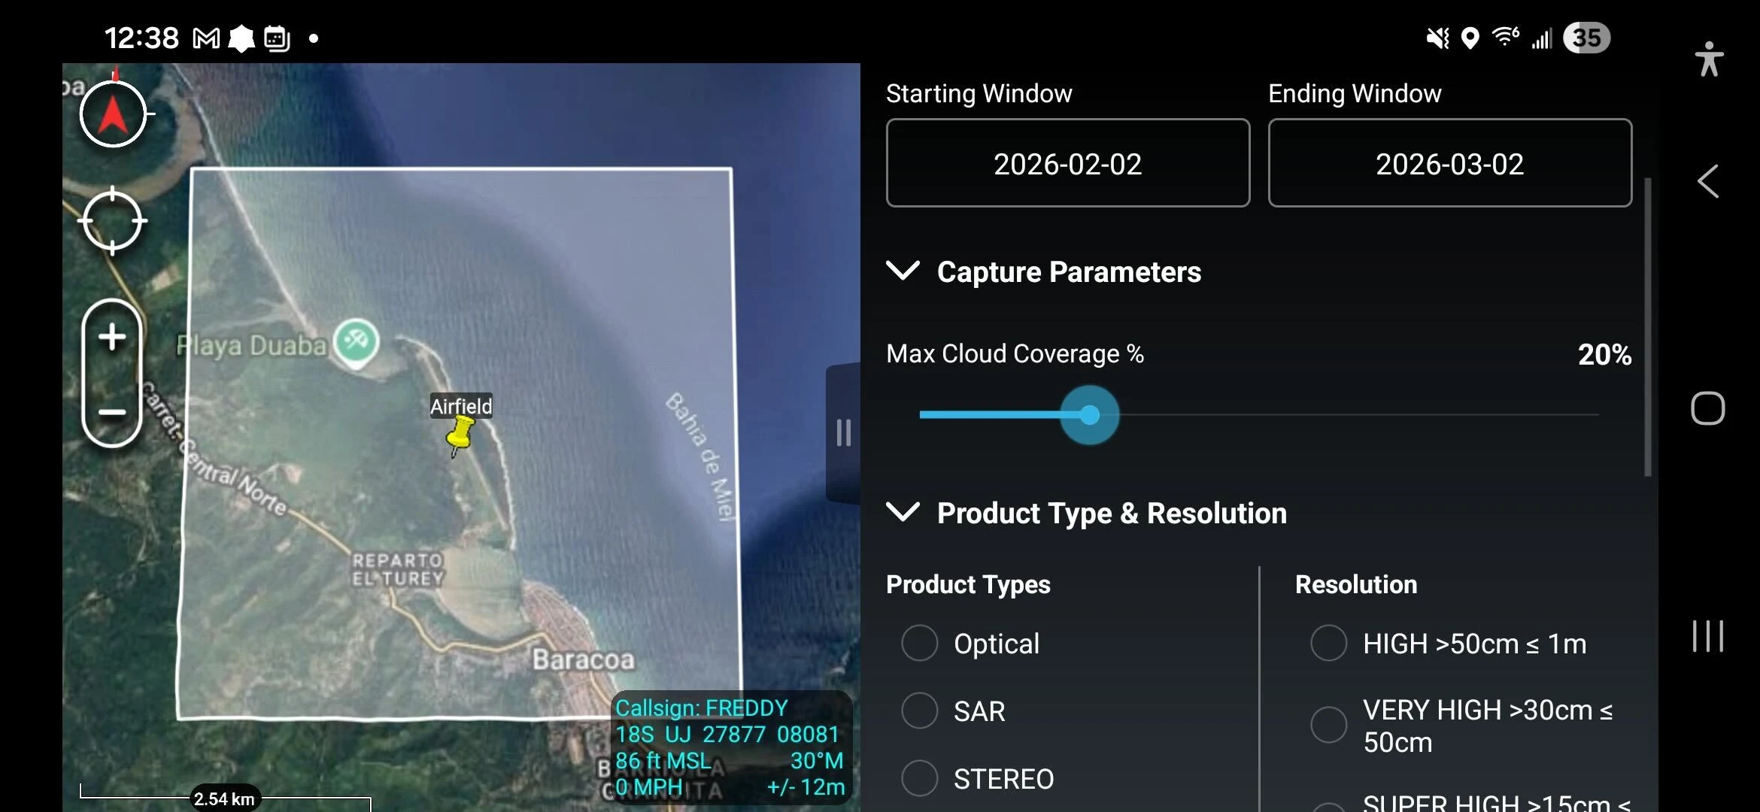Tap the Android home button
The height and width of the screenshot is (812, 1760).
1707,408
